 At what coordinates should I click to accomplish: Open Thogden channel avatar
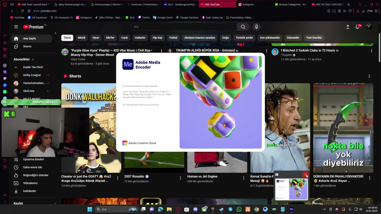point(275,52)
